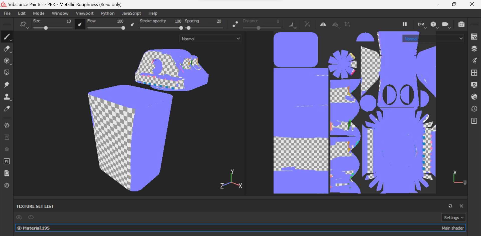
Task: Pause the shader engine computations
Action: click(x=404, y=24)
